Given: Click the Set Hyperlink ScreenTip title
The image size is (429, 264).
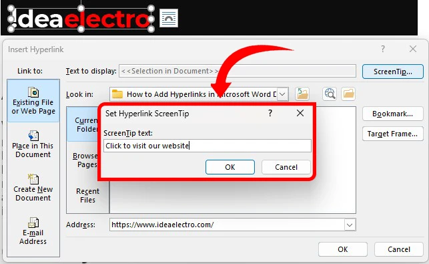Looking at the screenshot, I should point(147,114).
